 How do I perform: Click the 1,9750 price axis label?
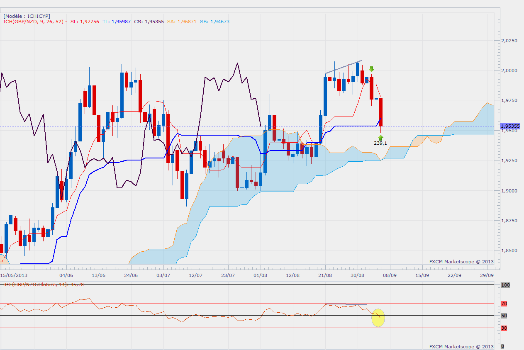point(509,100)
